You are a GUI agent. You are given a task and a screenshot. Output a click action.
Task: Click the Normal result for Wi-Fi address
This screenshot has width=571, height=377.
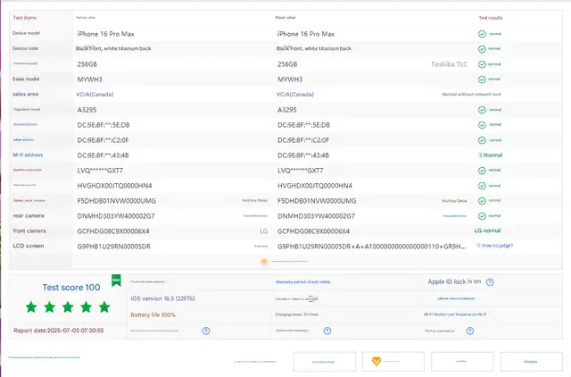492,155
